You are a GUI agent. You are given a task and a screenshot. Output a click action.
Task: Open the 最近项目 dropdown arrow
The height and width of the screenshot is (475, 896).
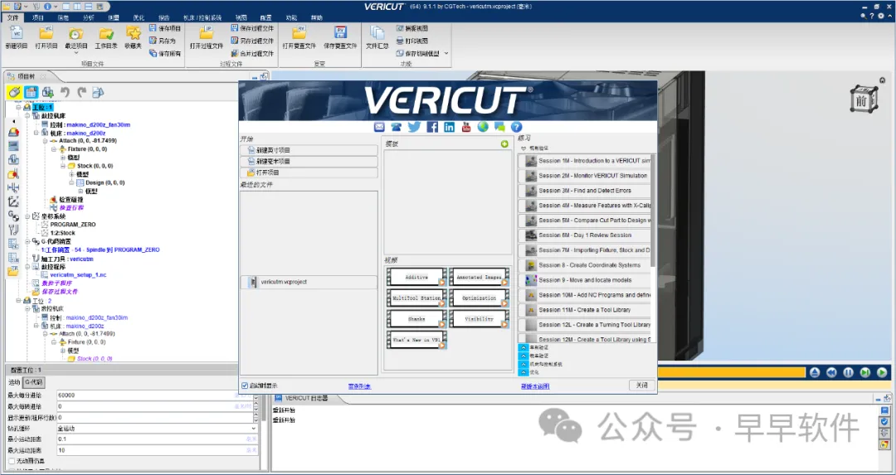[75, 52]
